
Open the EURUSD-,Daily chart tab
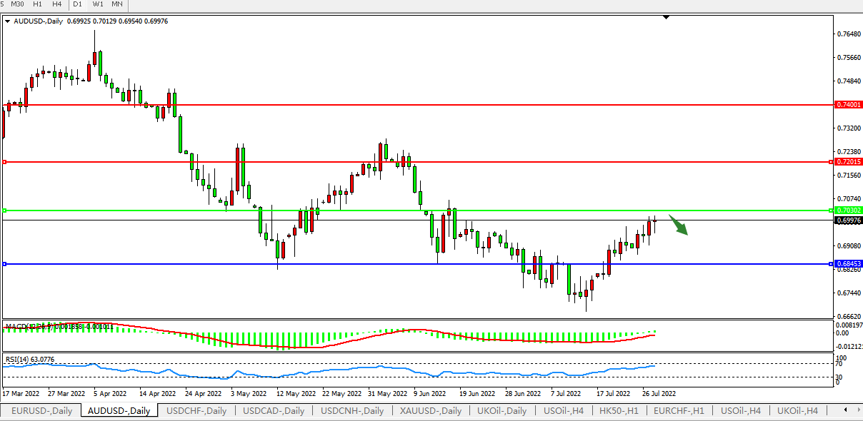42,410
